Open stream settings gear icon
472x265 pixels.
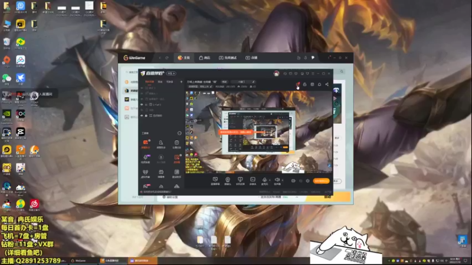tap(307, 181)
